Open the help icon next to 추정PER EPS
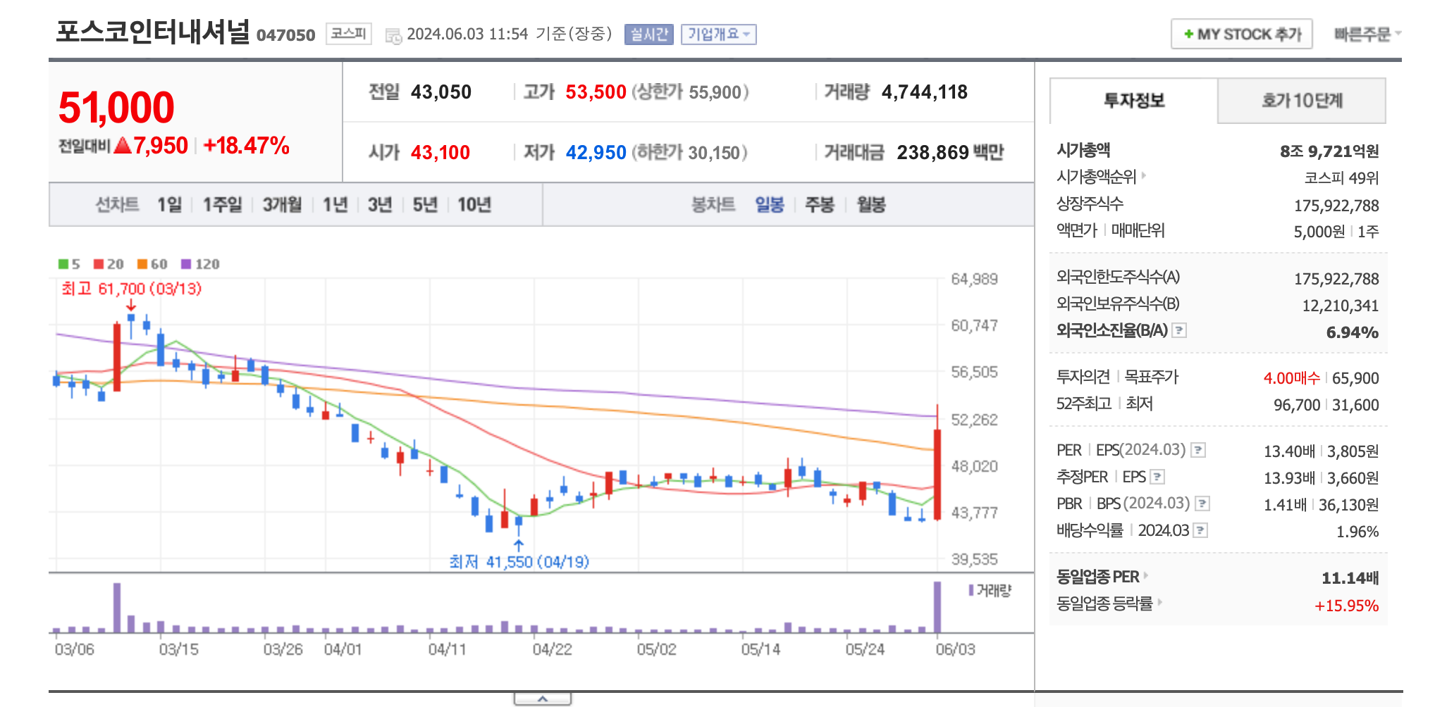The width and height of the screenshot is (1435, 707). pos(1157,477)
